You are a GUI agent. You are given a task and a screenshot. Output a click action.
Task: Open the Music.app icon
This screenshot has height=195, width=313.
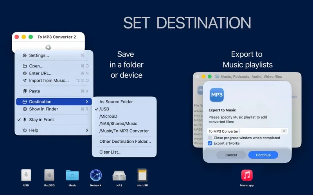coord(247,175)
